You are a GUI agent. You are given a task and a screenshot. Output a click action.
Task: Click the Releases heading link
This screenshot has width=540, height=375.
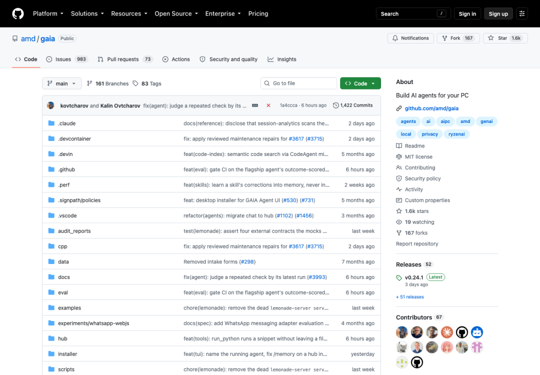(x=408, y=264)
